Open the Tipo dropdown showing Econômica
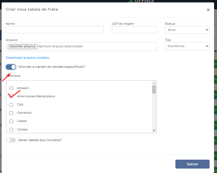217x173 pixels. tap(187, 46)
